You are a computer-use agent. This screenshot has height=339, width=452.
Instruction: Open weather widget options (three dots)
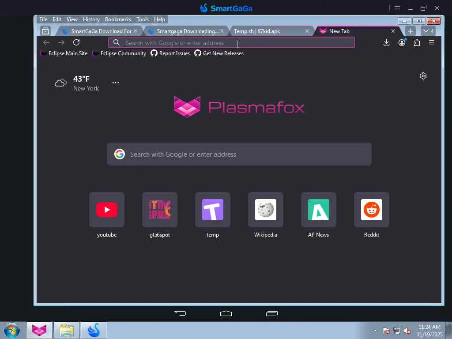click(x=116, y=83)
